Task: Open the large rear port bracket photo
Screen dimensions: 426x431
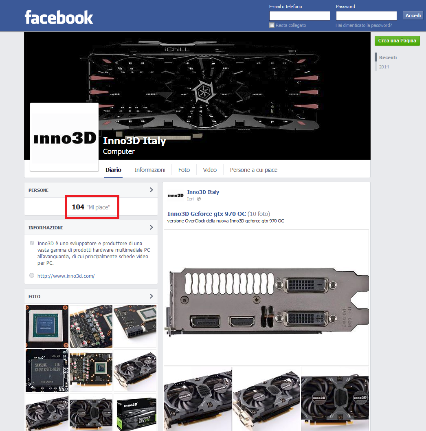Action: coord(266,298)
